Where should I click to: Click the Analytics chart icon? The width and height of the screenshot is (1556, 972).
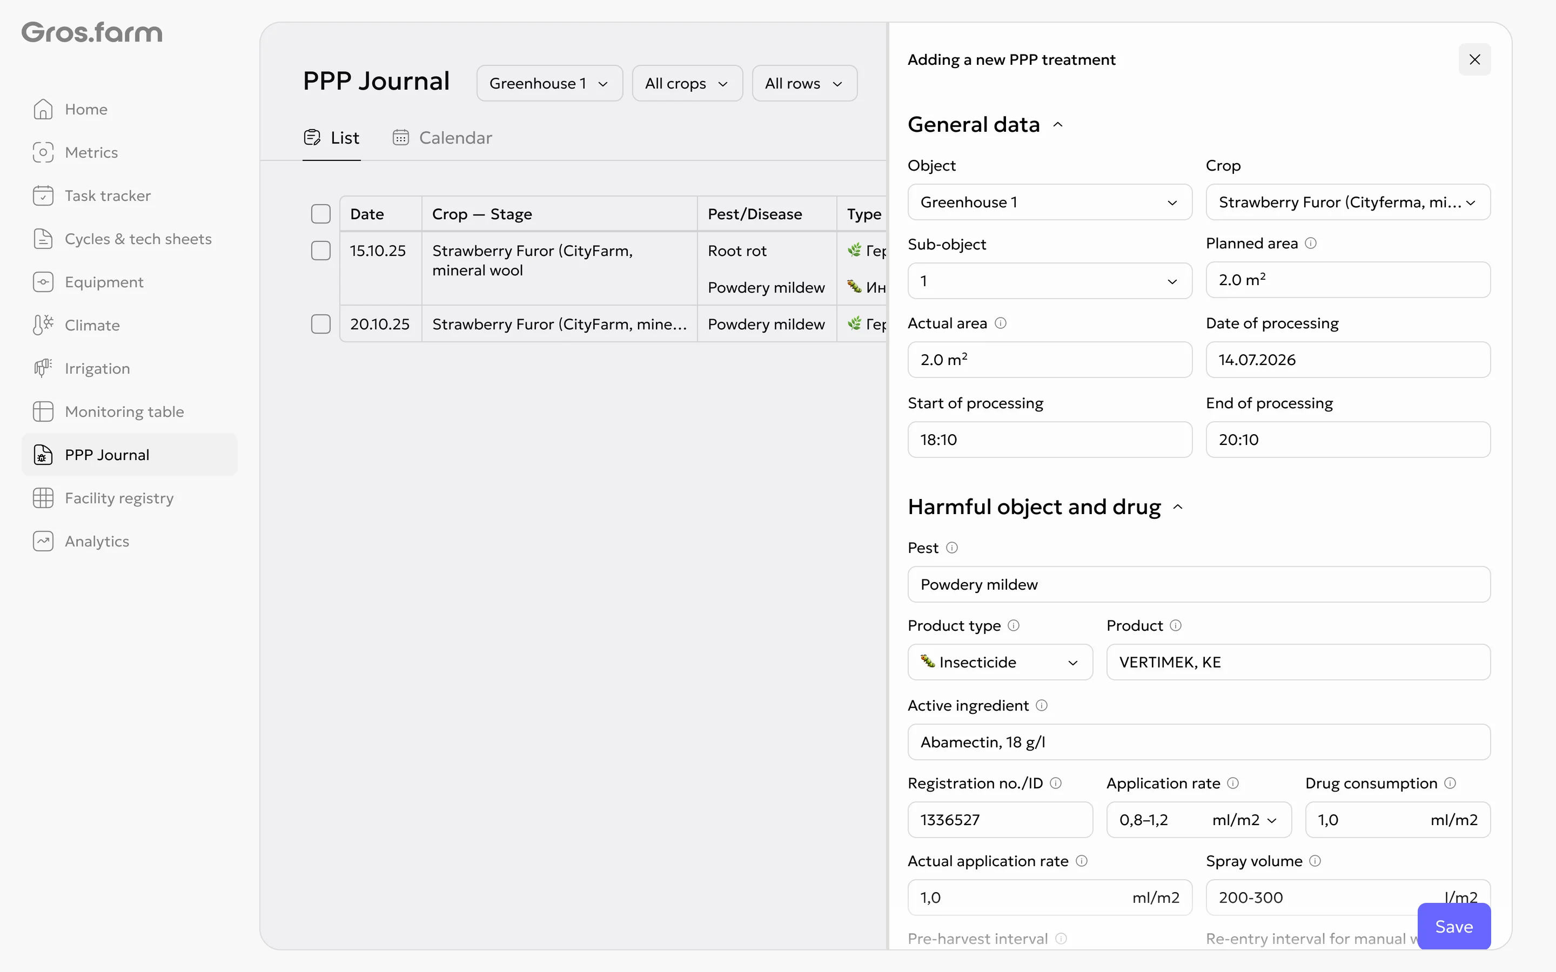pos(43,541)
